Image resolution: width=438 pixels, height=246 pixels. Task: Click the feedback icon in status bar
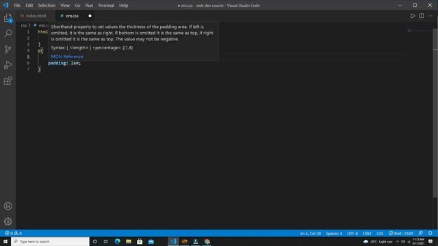pyautogui.click(x=420, y=233)
